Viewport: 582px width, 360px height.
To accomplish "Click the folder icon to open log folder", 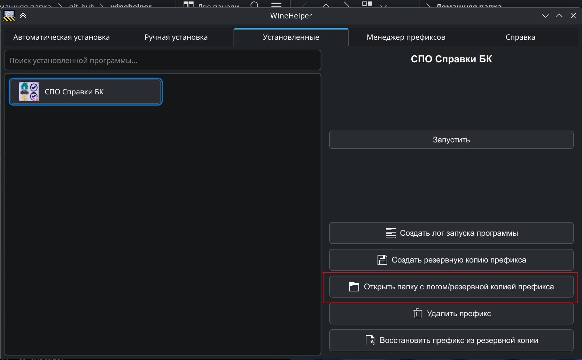I will point(354,287).
